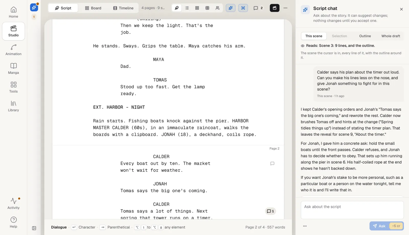
Task: Open the toolbar's three-dot more menu
Action: coord(286,8)
